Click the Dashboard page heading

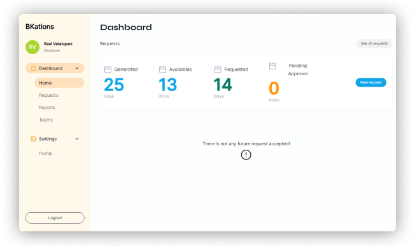tap(126, 27)
